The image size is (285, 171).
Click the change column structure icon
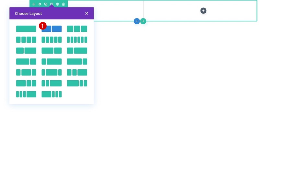pyautogui.click(x=51, y=4)
